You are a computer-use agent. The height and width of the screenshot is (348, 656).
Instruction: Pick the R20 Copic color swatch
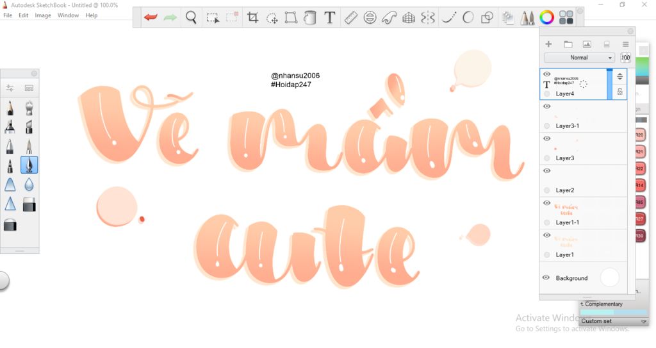click(x=640, y=135)
